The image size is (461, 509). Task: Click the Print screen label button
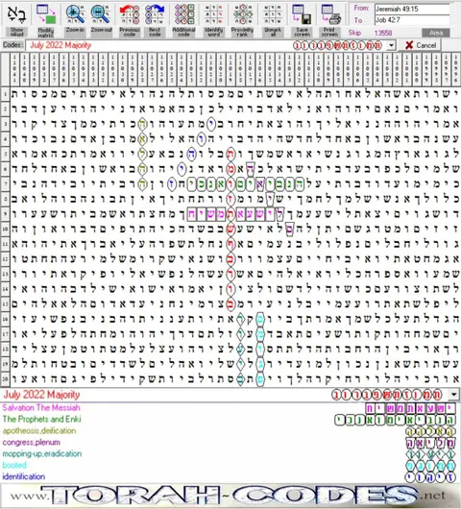coord(329,32)
